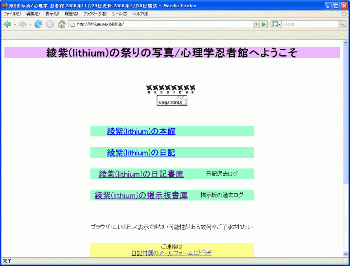Click in the Google search field
350x266 pixels.
[309, 24]
